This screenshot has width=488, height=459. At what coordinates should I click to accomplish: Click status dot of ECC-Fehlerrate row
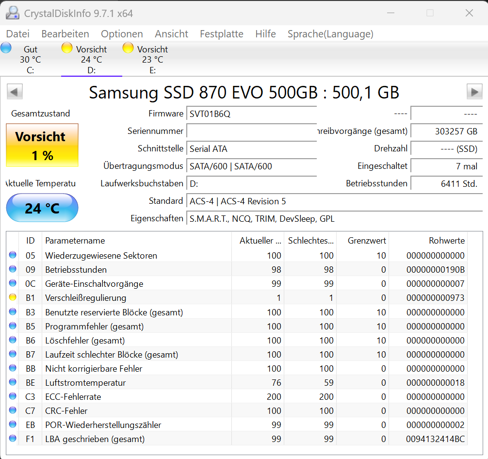click(x=13, y=396)
